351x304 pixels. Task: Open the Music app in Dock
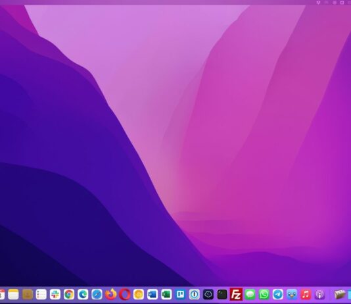click(x=306, y=294)
